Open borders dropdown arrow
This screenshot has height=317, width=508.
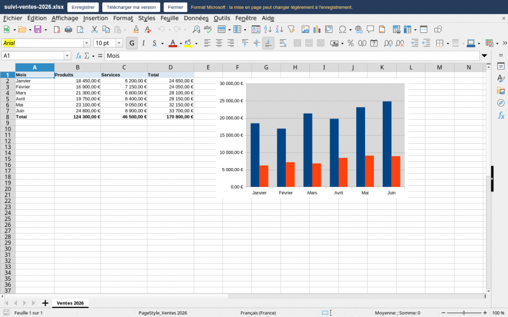pyautogui.click(x=448, y=43)
